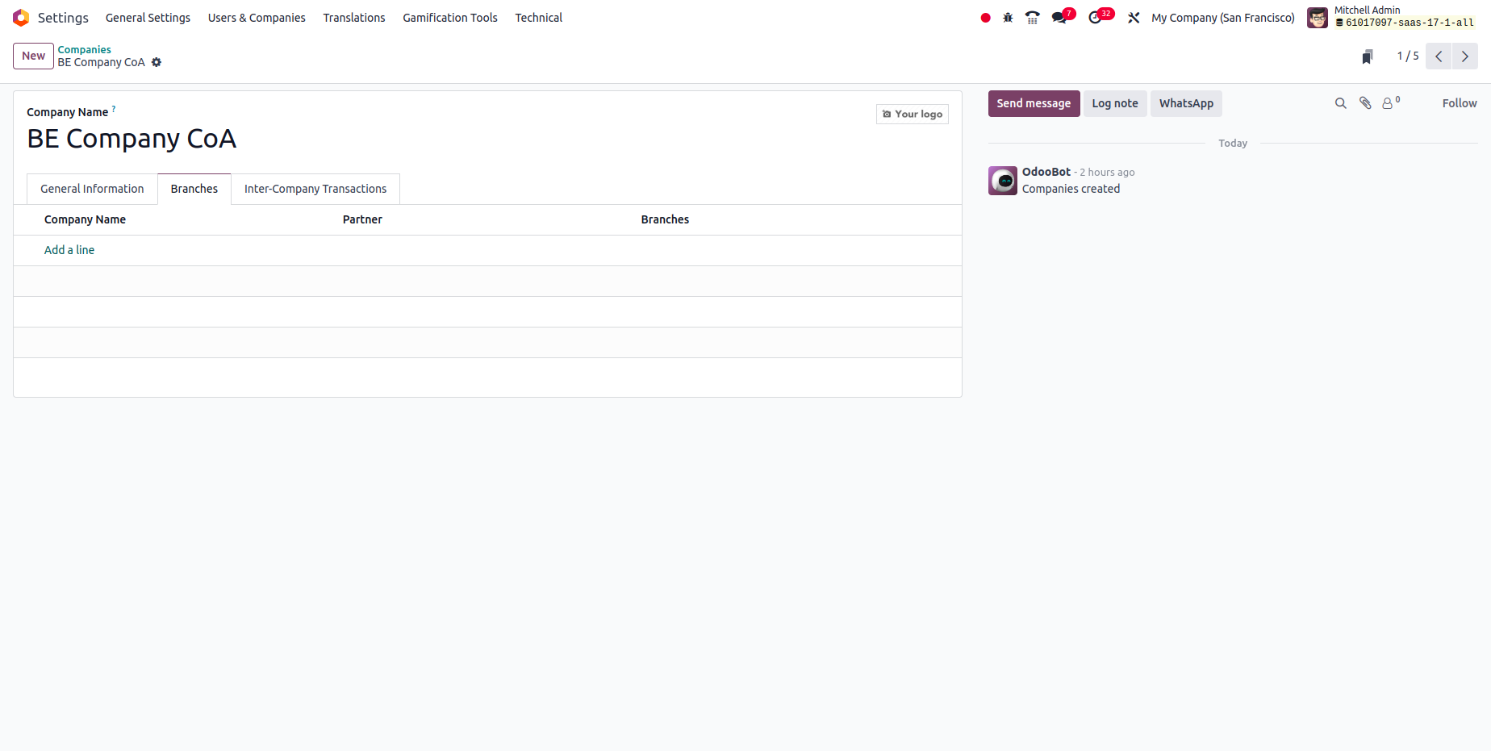Click the Odoo home logo icon
This screenshot has height=751, width=1491.
[21, 18]
